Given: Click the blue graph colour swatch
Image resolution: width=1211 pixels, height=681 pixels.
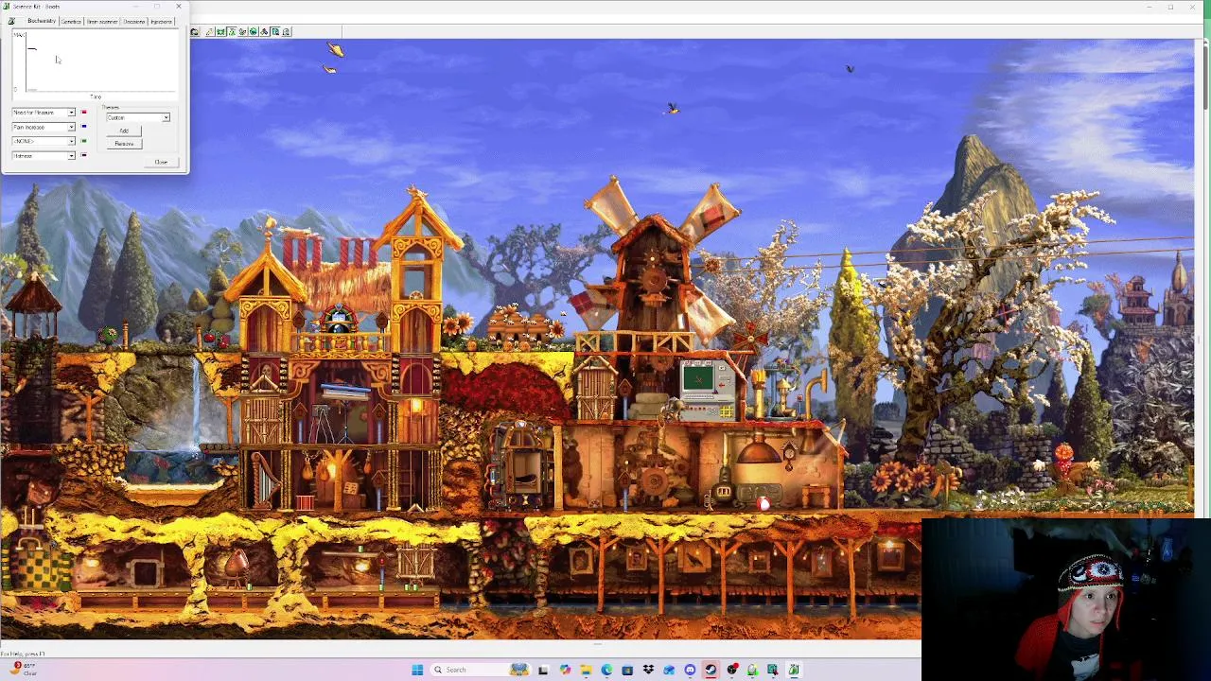Looking at the screenshot, I should [83, 126].
